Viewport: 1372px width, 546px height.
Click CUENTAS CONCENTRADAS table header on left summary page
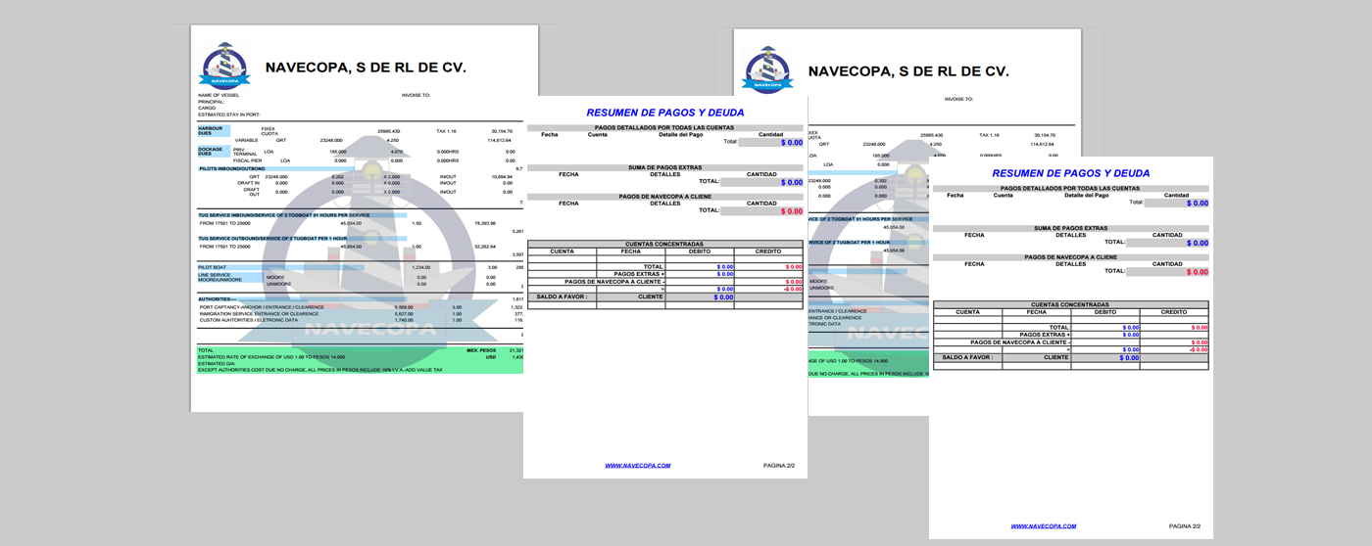663,244
